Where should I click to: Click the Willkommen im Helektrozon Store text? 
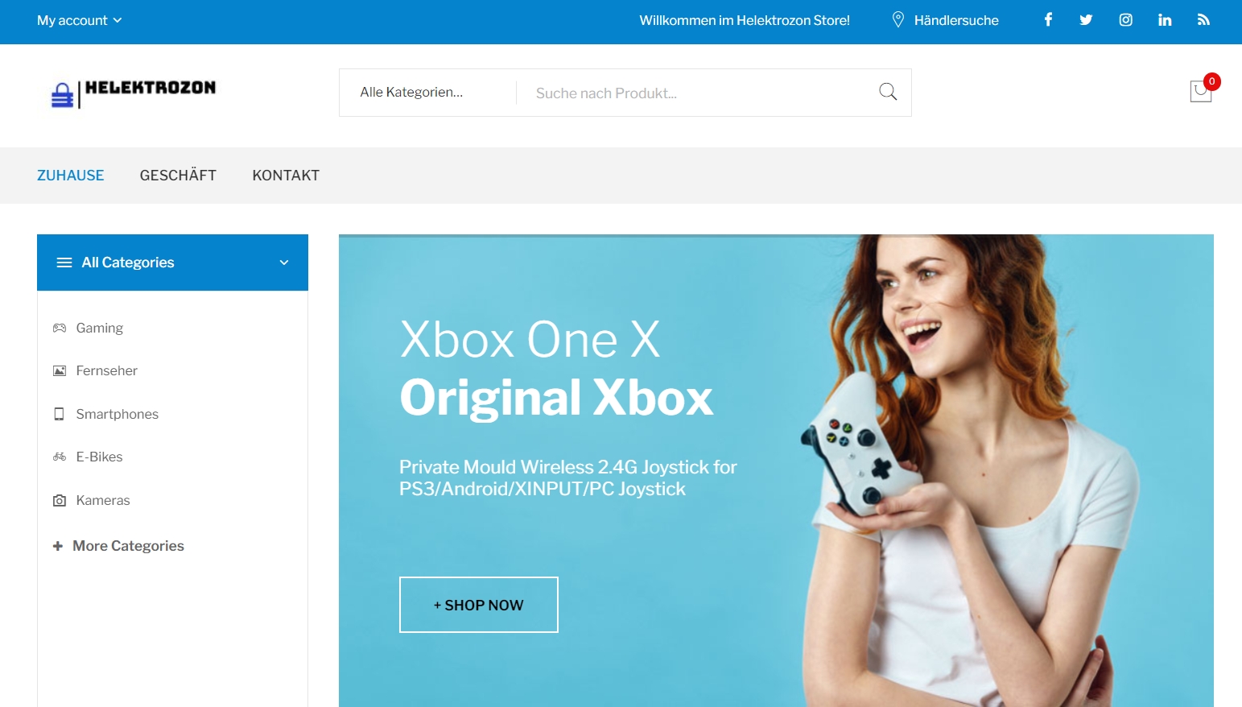coord(745,20)
